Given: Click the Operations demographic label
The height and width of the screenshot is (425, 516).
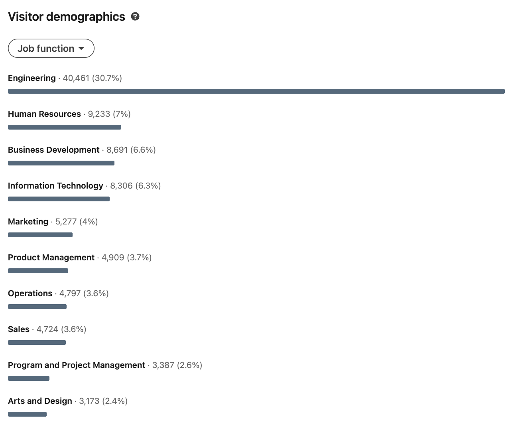Looking at the screenshot, I should coord(30,293).
